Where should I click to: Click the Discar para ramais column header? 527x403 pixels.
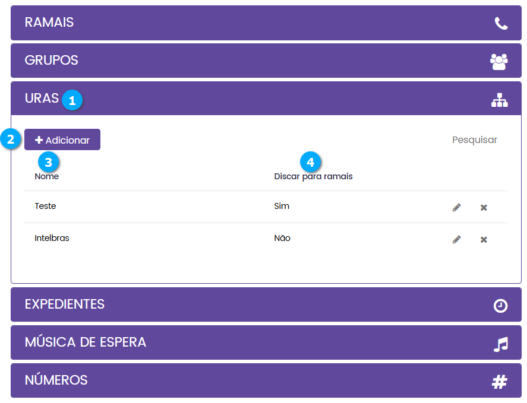coord(313,176)
